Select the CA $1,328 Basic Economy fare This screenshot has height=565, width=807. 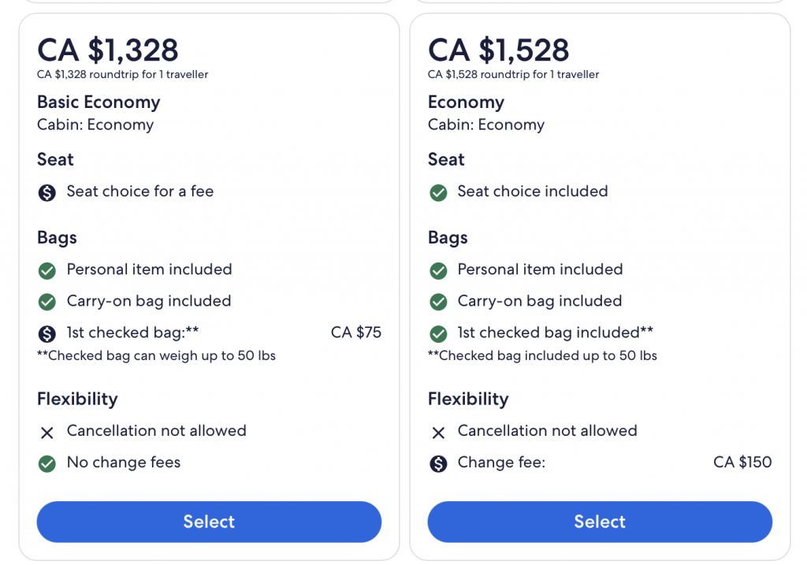[x=209, y=522]
